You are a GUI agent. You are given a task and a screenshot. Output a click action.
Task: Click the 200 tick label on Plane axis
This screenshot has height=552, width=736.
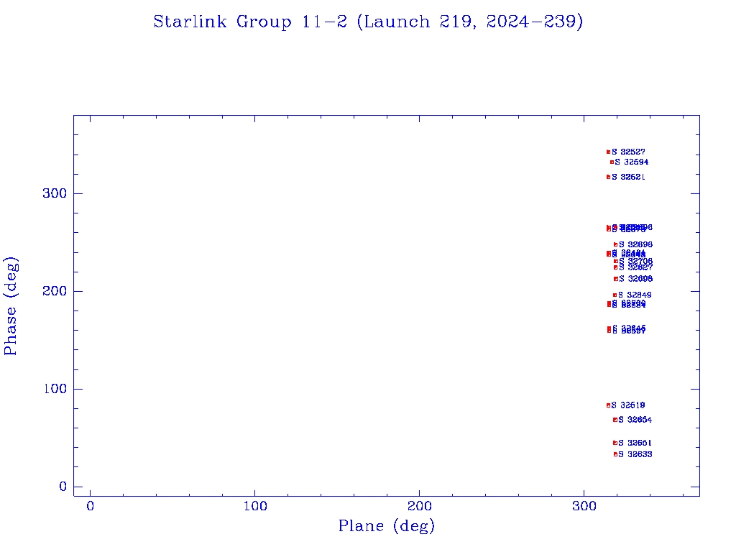tap(419, 506)
